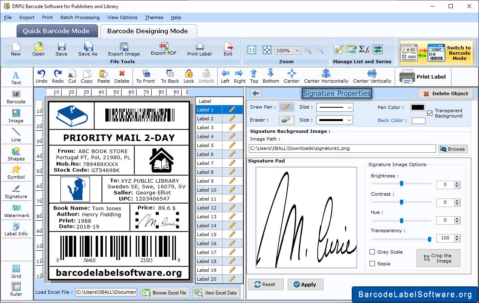Click Browse Excel File button
This screenshot has height=303, width=479.
pyautogui.click(x=165, y=292)
